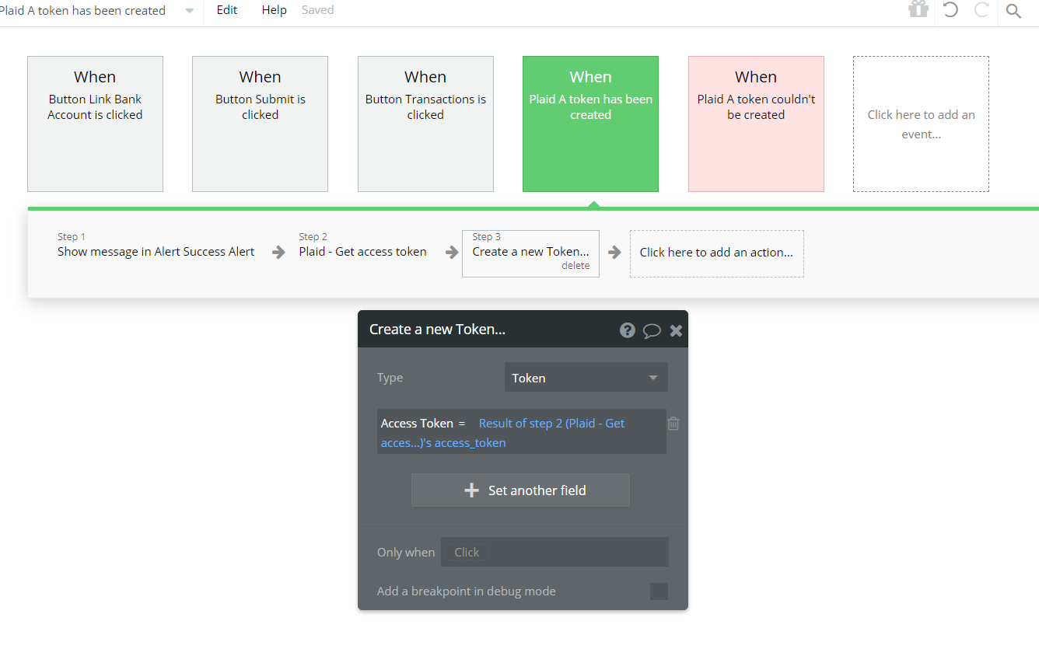Delete the Access Token field via trash icon
This screenshot has height=649, width=1039.
click(x=673, y=424)
